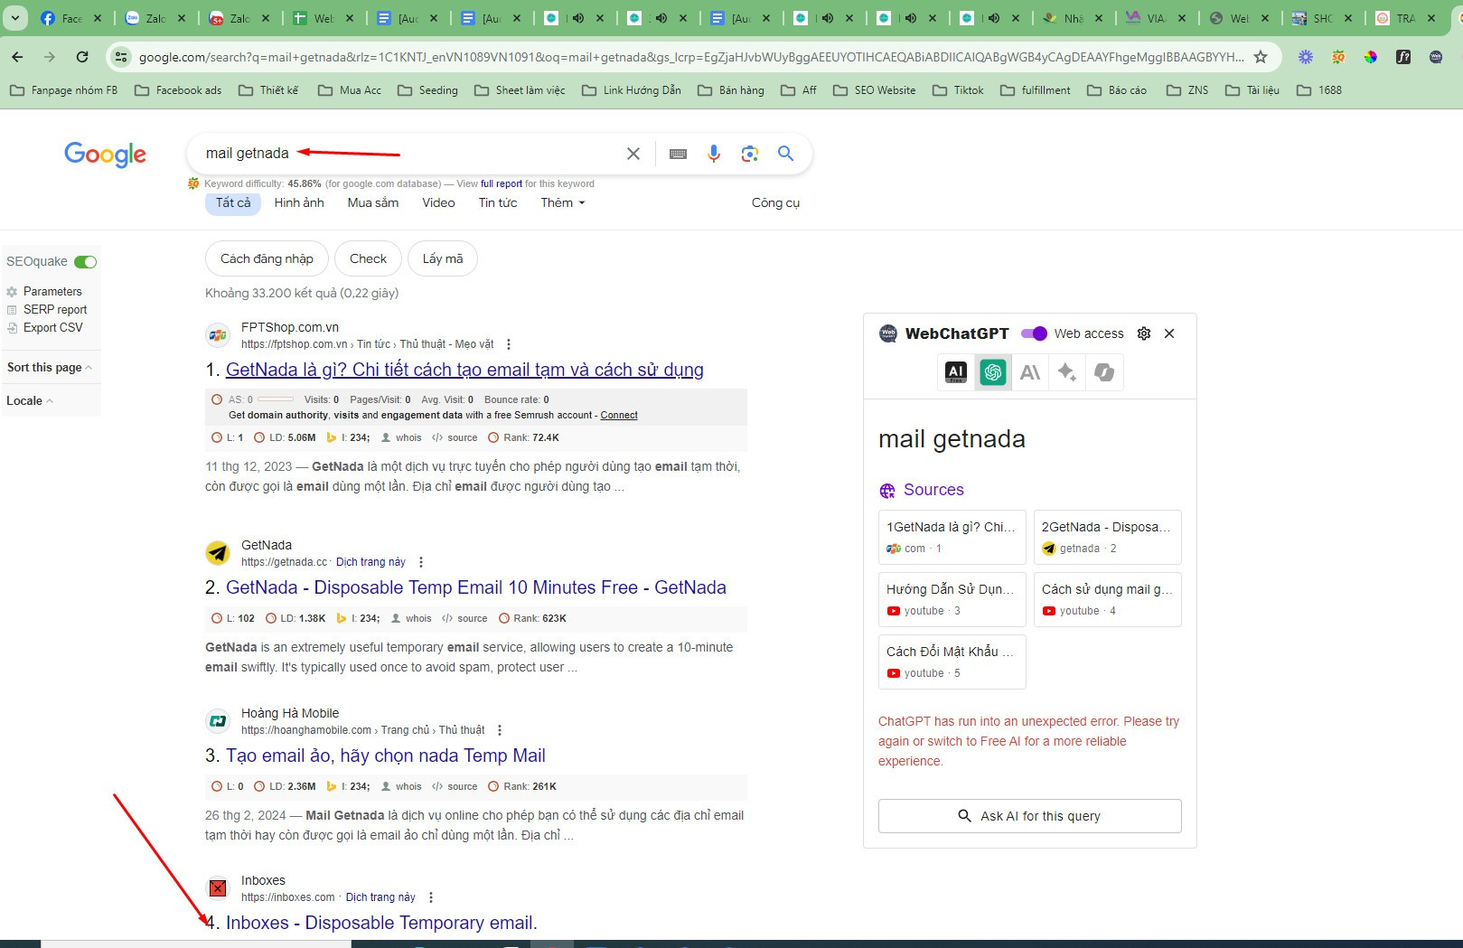Viewport: 1463px width, 948px height.
Task: Select the Gemini sparkle model icon
Action: [1066, 371]
